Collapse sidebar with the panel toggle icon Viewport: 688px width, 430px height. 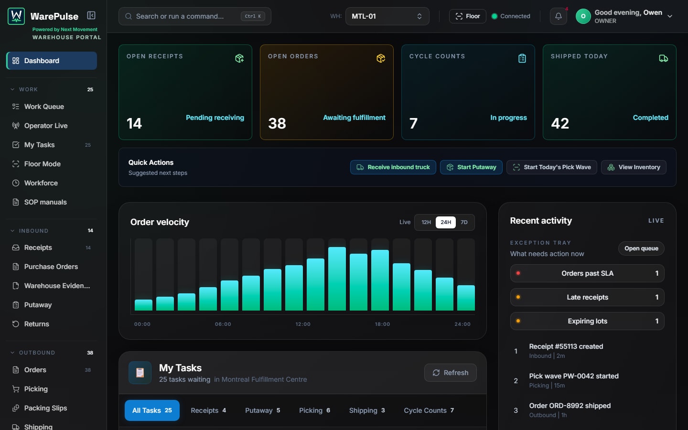point(91,16)
